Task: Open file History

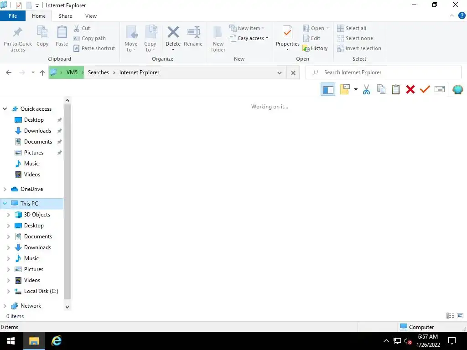Action: click(315, 48)
